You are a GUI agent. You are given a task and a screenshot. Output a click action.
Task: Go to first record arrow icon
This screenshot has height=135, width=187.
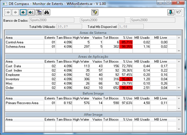coord(8,12)
